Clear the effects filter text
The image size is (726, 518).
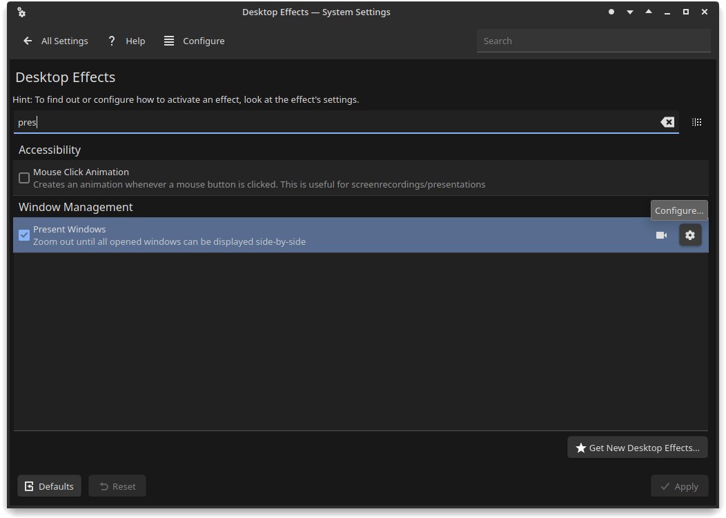pyautogui.click(x=667, y=122)
